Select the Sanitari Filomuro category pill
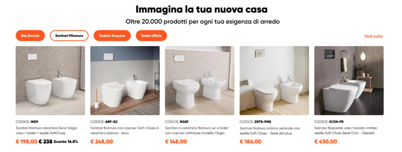Viewport: 402px width, 152px height. click(x=69, y=35)
